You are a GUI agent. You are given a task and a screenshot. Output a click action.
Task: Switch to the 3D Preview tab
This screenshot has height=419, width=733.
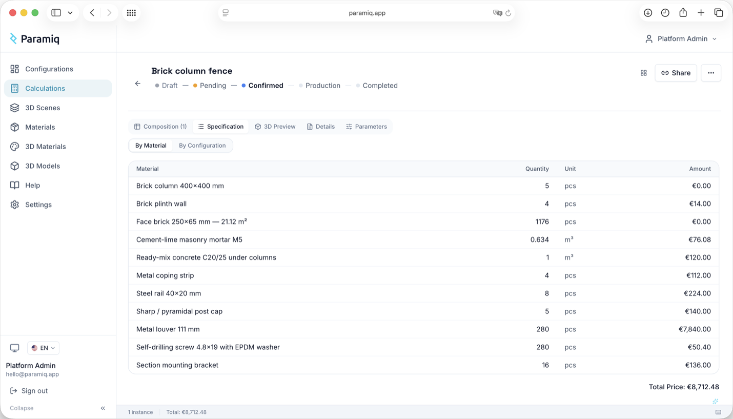pyautogui.click(x=275, y=127)
